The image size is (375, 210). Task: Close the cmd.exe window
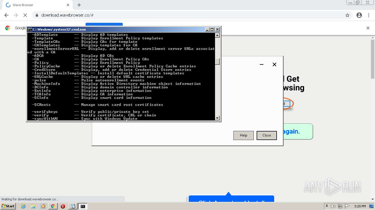point(217,29)
